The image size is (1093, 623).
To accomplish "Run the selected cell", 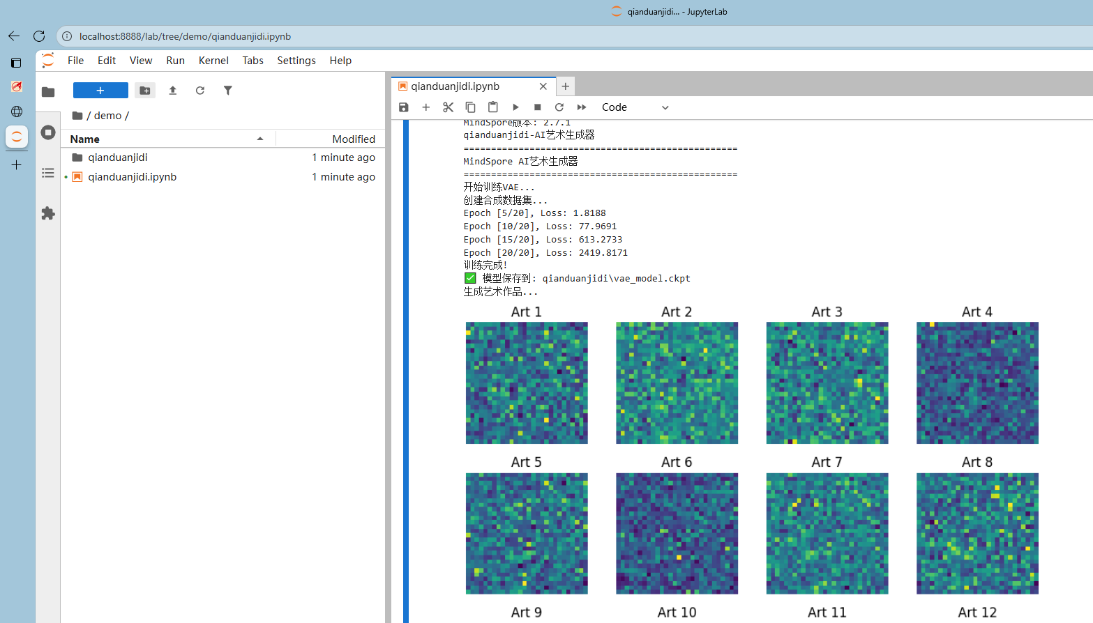I will (x=515, y=107).
